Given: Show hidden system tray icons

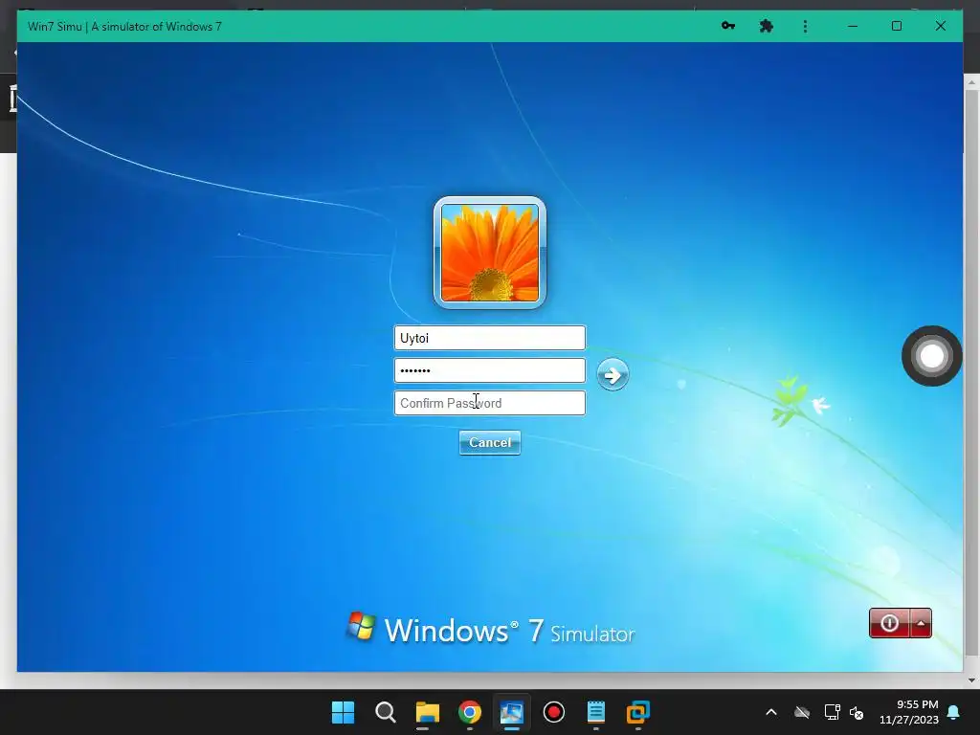Looking at the screenshot, I should tap(771, 712).
